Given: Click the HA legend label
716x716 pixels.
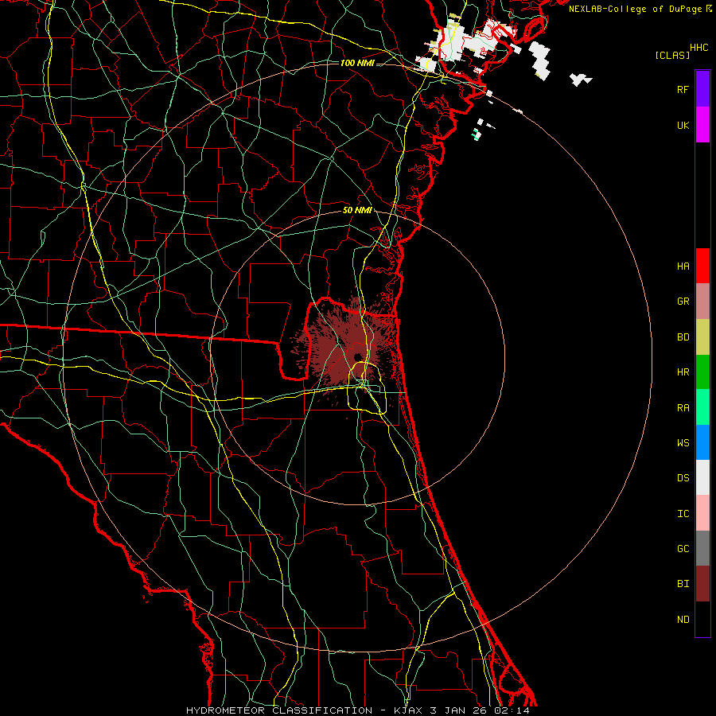Looking at the screenshot, I should [683, 266].
